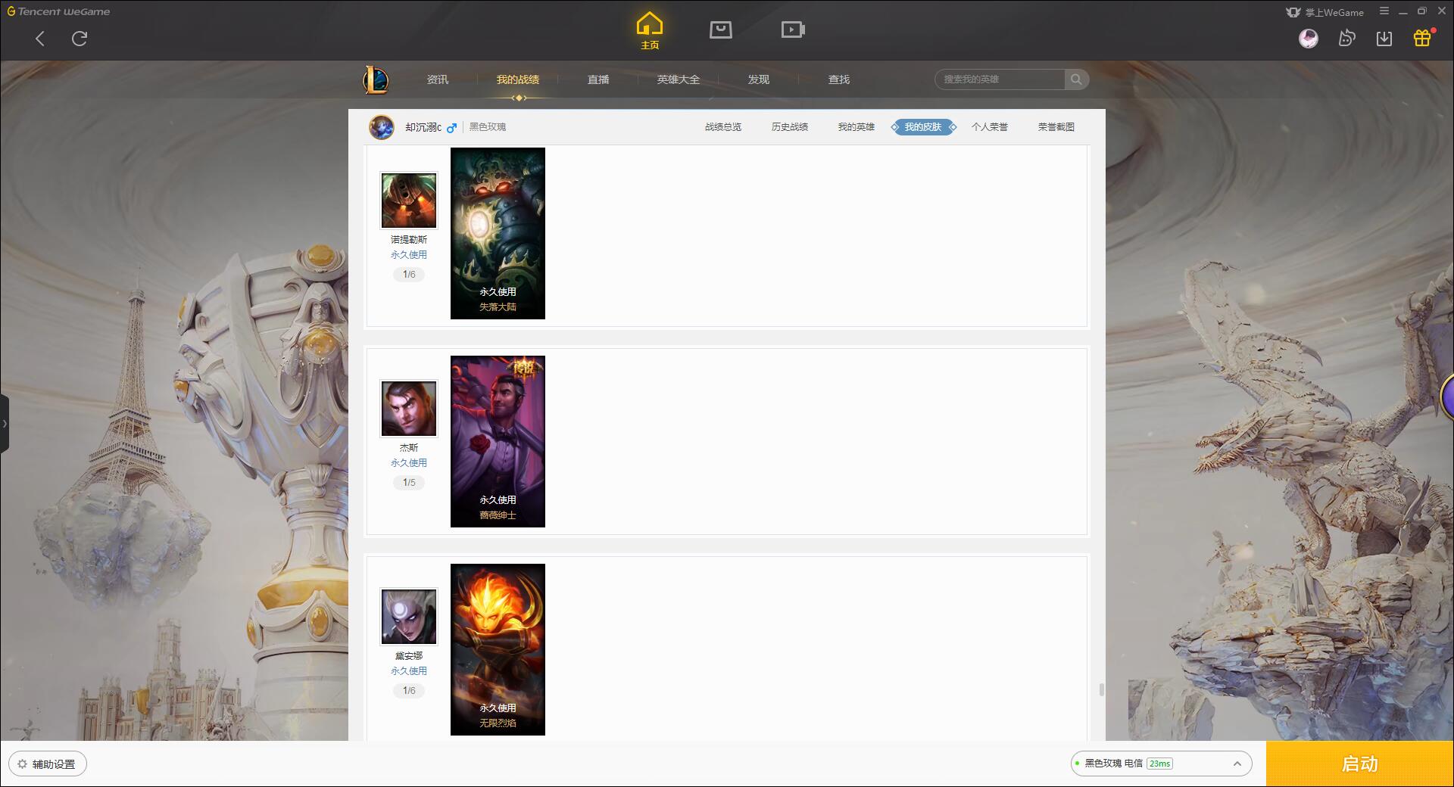This screenshot has height=787, width=1454.
Task: Open the downloads icon
Action: point(1384,38)
